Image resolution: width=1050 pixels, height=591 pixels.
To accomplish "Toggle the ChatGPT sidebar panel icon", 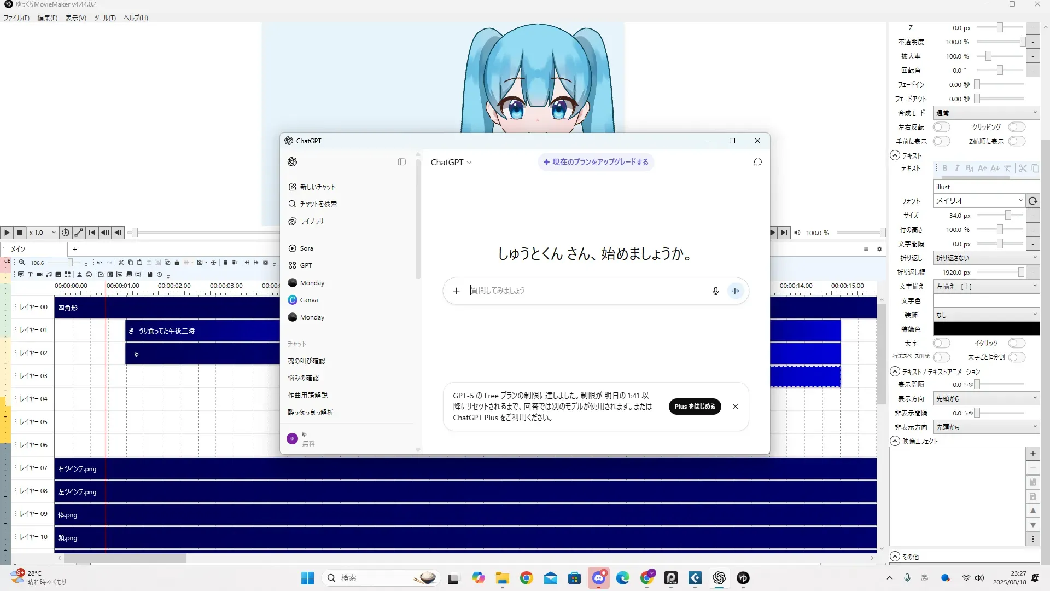I will [401, 162].
